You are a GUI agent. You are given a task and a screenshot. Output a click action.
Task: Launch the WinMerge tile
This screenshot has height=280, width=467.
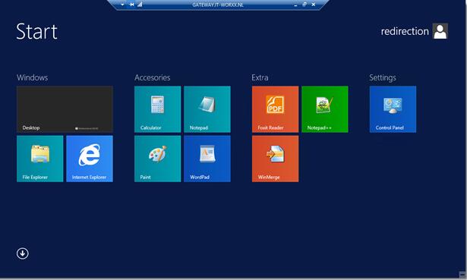pos(275,159)
